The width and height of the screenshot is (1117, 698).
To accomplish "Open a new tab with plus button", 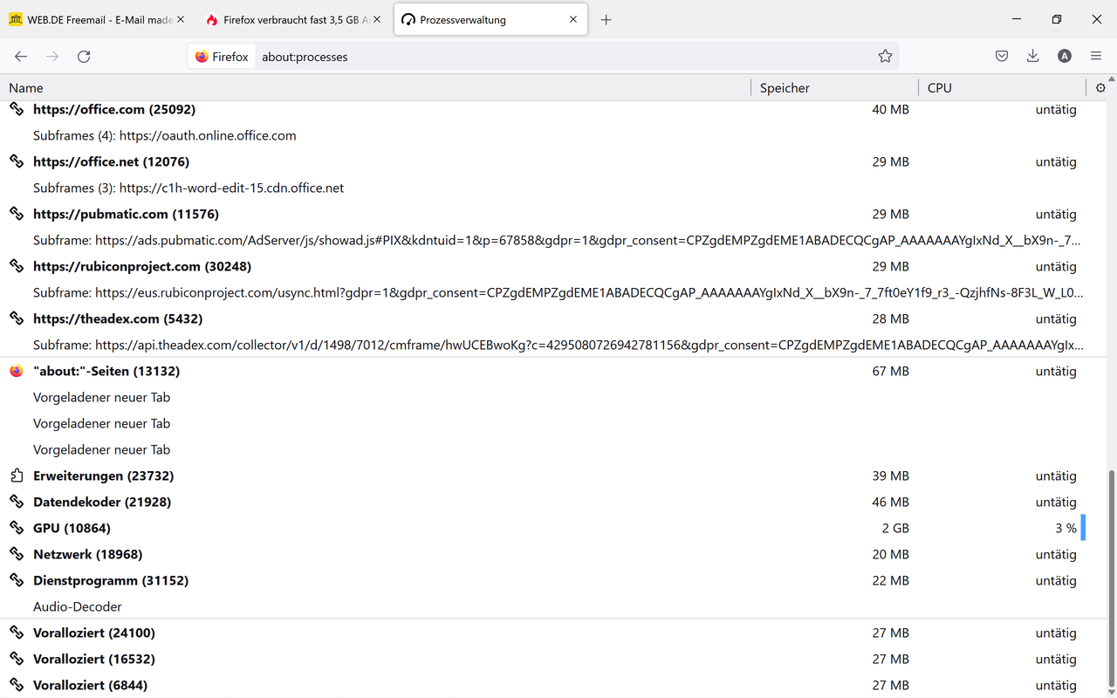I will point(606,20).
